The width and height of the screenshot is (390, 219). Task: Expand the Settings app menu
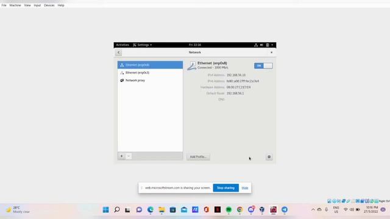click(142, 45)
